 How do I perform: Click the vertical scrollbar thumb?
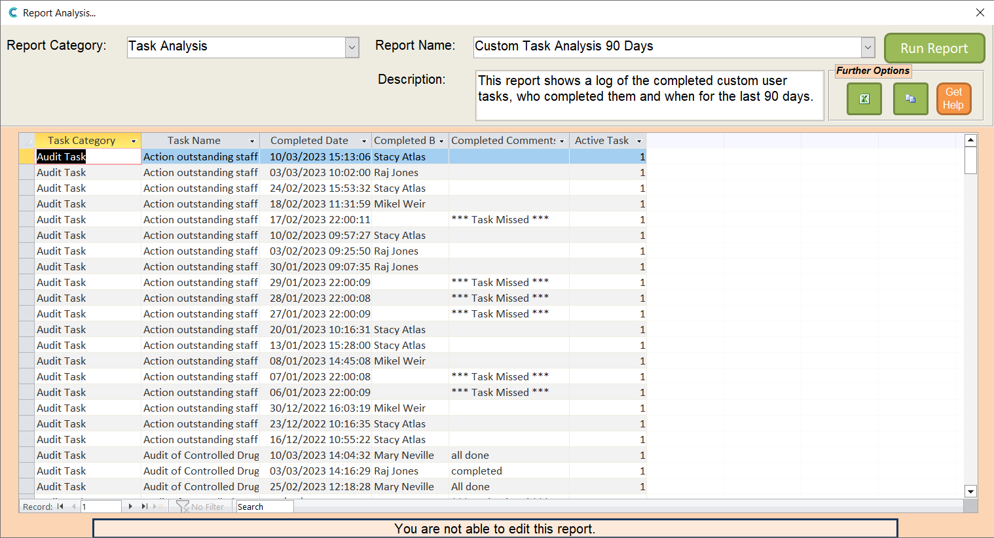coord(971,160)
